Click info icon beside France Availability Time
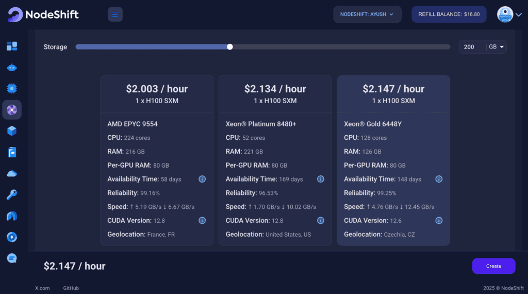The width and height of the screenshot is (528, 294). coord(202,179)
